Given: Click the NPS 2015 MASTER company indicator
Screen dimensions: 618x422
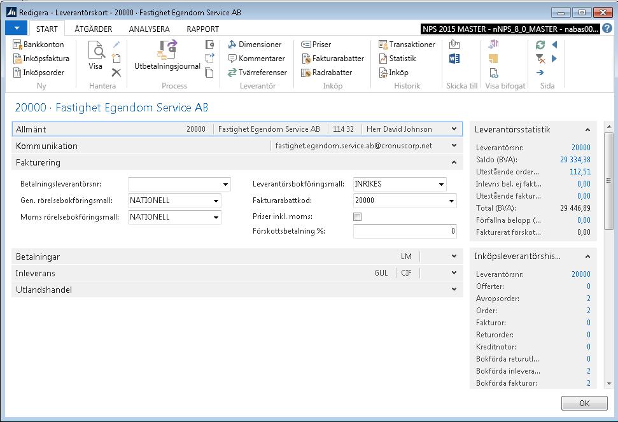Looking at the screenshot, I should point(510,29).
